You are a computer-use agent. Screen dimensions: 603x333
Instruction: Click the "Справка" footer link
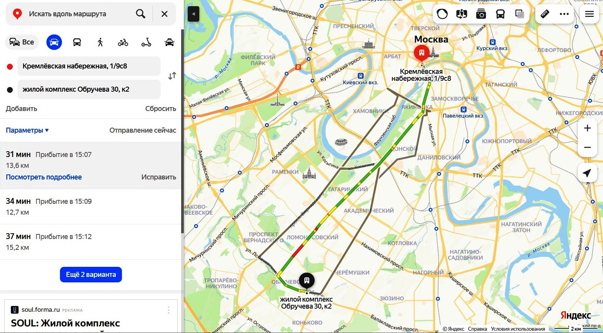[477, 329]
